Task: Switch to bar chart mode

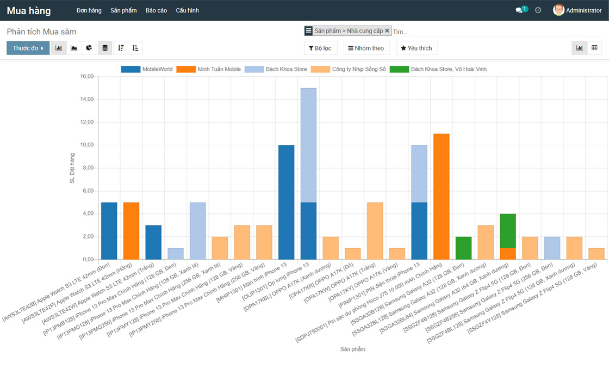Action: click(59, 48)
